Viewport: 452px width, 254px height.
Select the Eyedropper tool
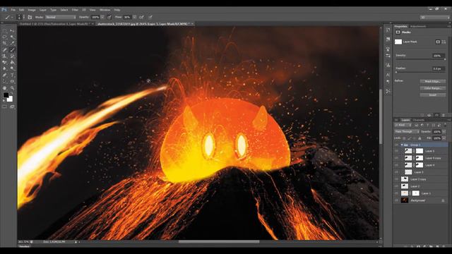[x=12, y=43]
